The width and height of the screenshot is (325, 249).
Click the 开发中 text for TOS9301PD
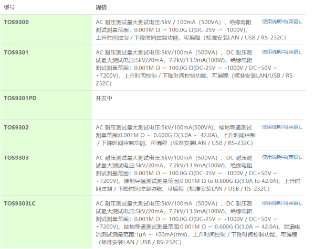[x=104, y=98]
